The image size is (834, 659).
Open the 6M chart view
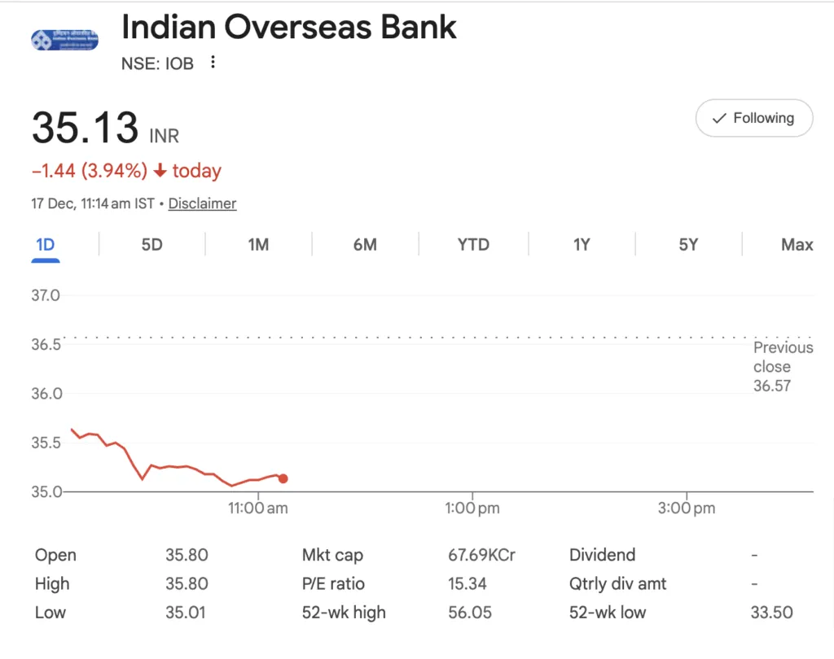coord(365,244)
